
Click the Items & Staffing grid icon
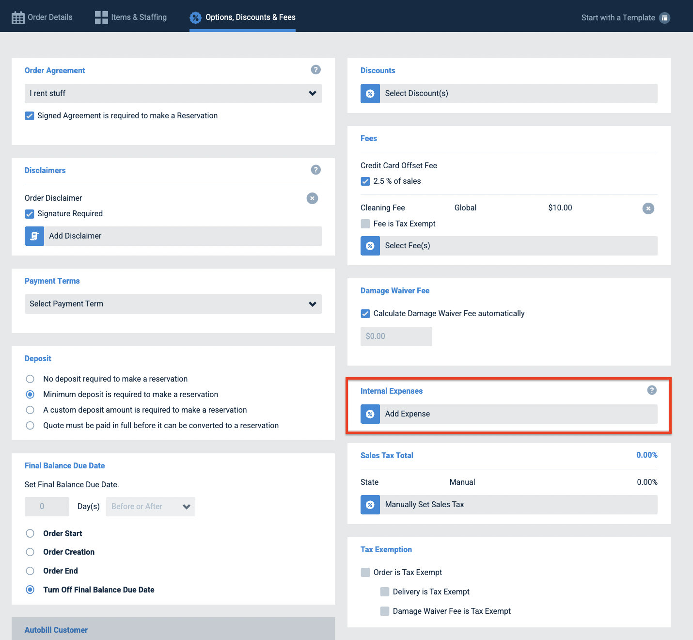[x=101, y=17]
